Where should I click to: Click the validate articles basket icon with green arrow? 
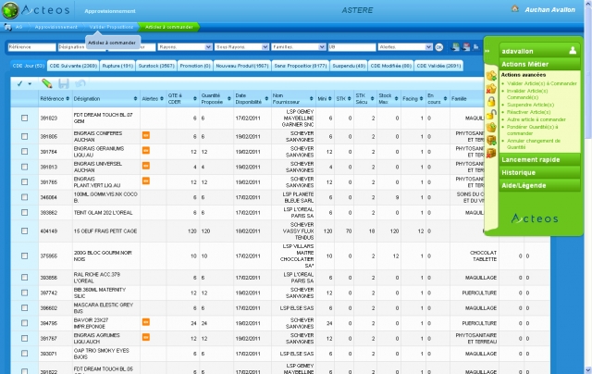tap(491, 76)
